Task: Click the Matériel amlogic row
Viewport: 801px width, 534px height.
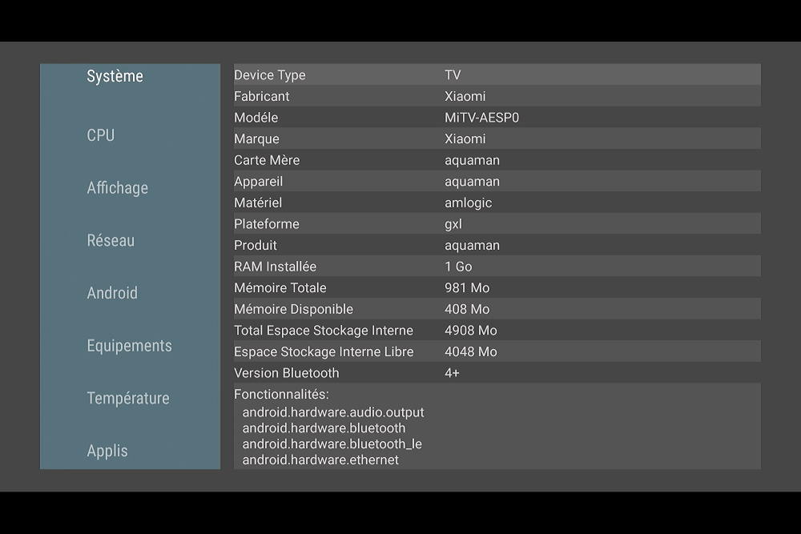Action: pos(497,203)
